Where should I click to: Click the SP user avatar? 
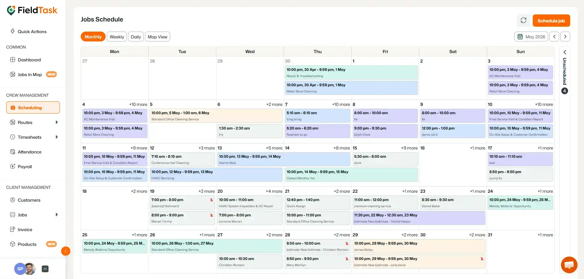point(20,269)
